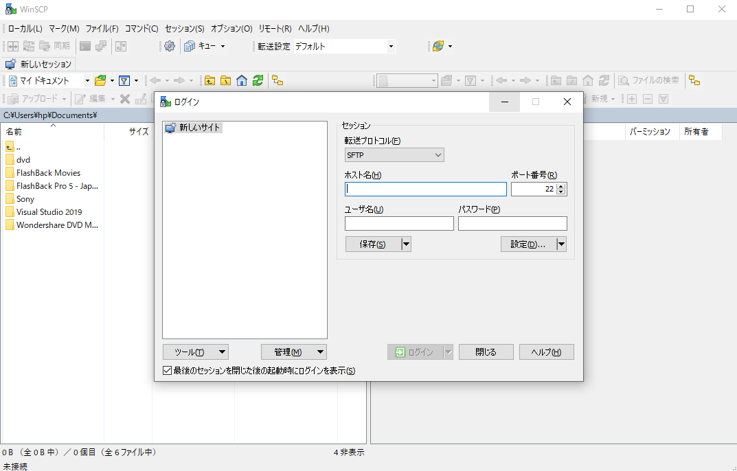This screenshot has width=737, height=471.
Task: Click the ホスト名 input field
Action: 426,189
